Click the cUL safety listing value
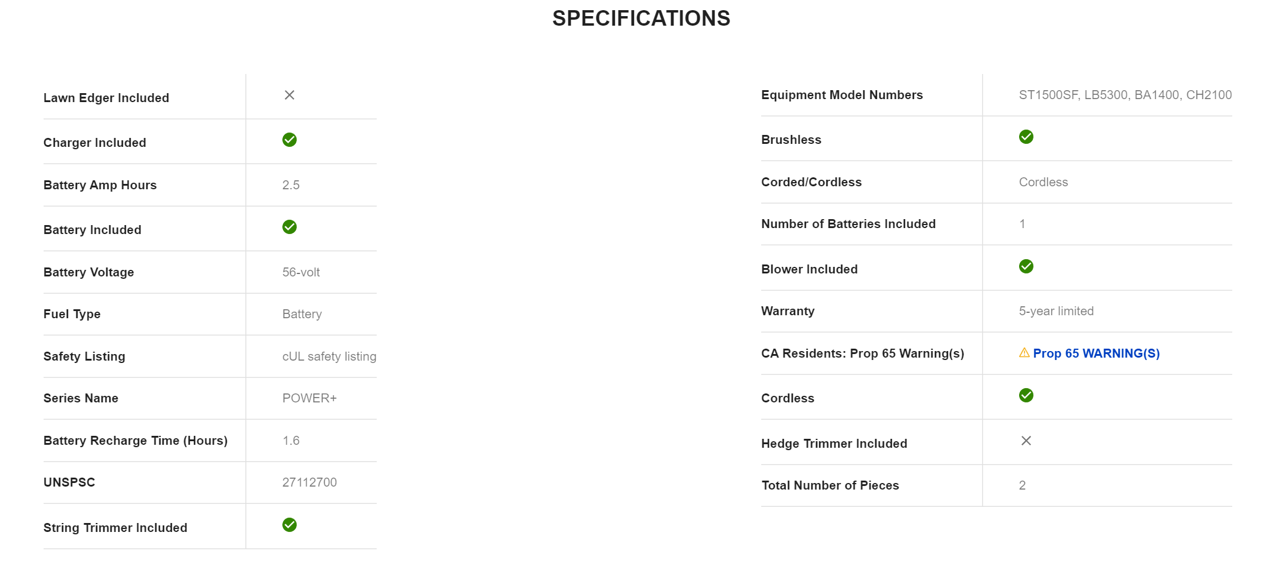 click(x=329, y=356)
